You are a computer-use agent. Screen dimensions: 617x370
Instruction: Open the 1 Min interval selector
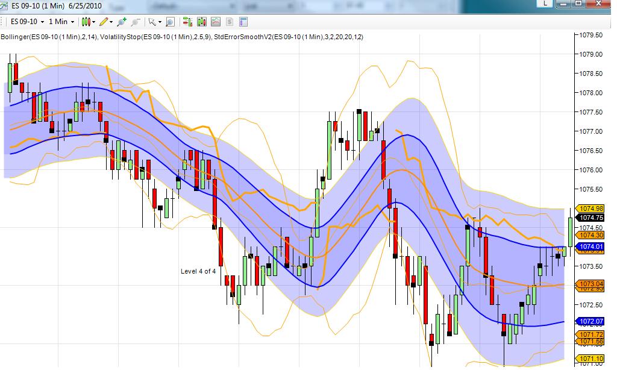point(61,22)
